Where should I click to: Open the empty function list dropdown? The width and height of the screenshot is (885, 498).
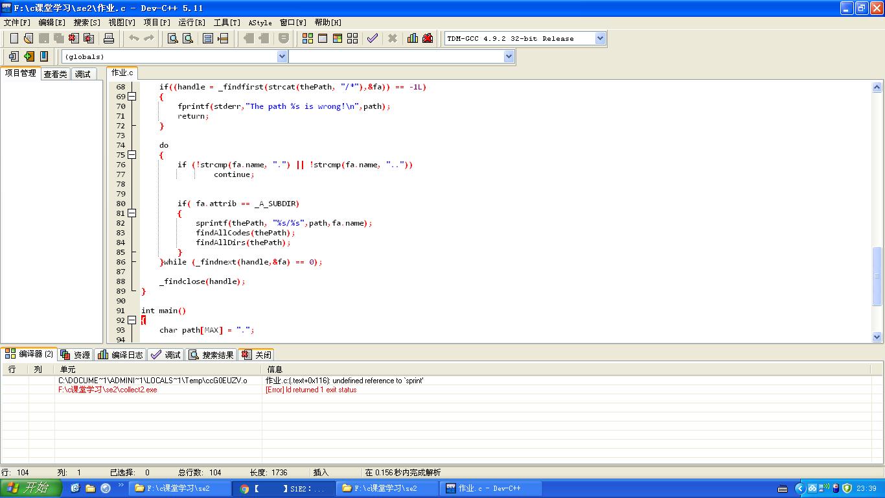coord(509,56)
